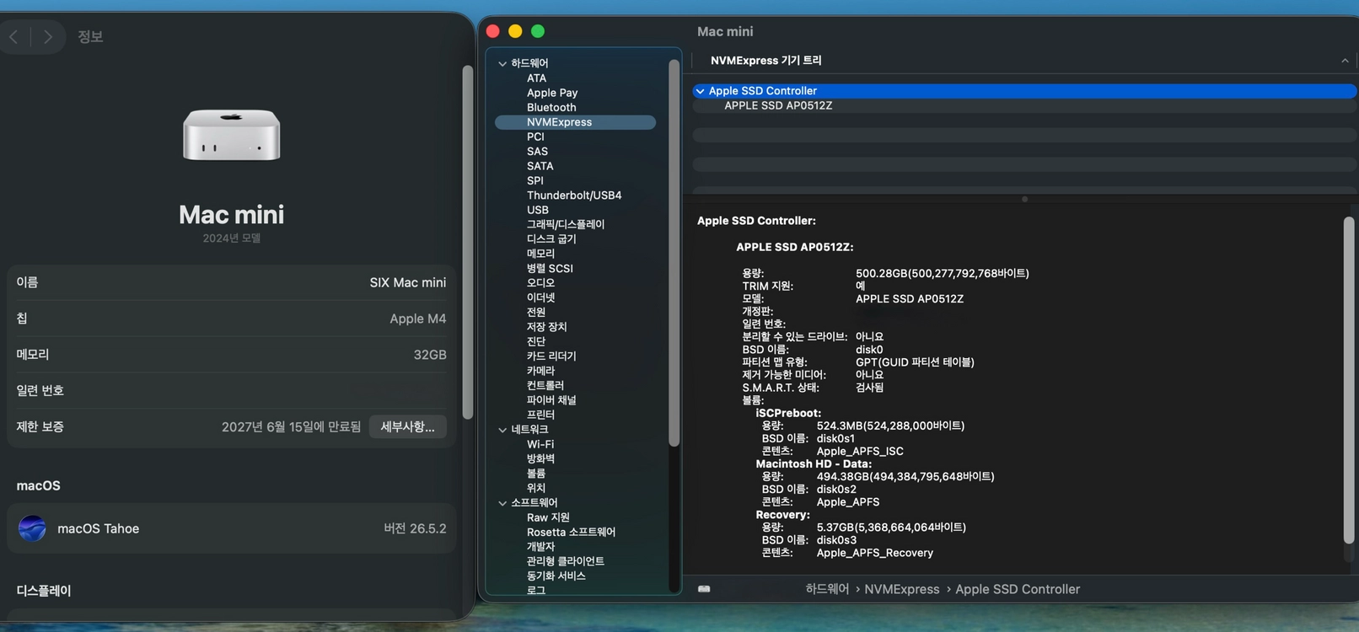The height and width of the screenshot is (632, 1359).
Task: Collapse the 소프트웨어 tree section
Action: (x=502, y=503)
